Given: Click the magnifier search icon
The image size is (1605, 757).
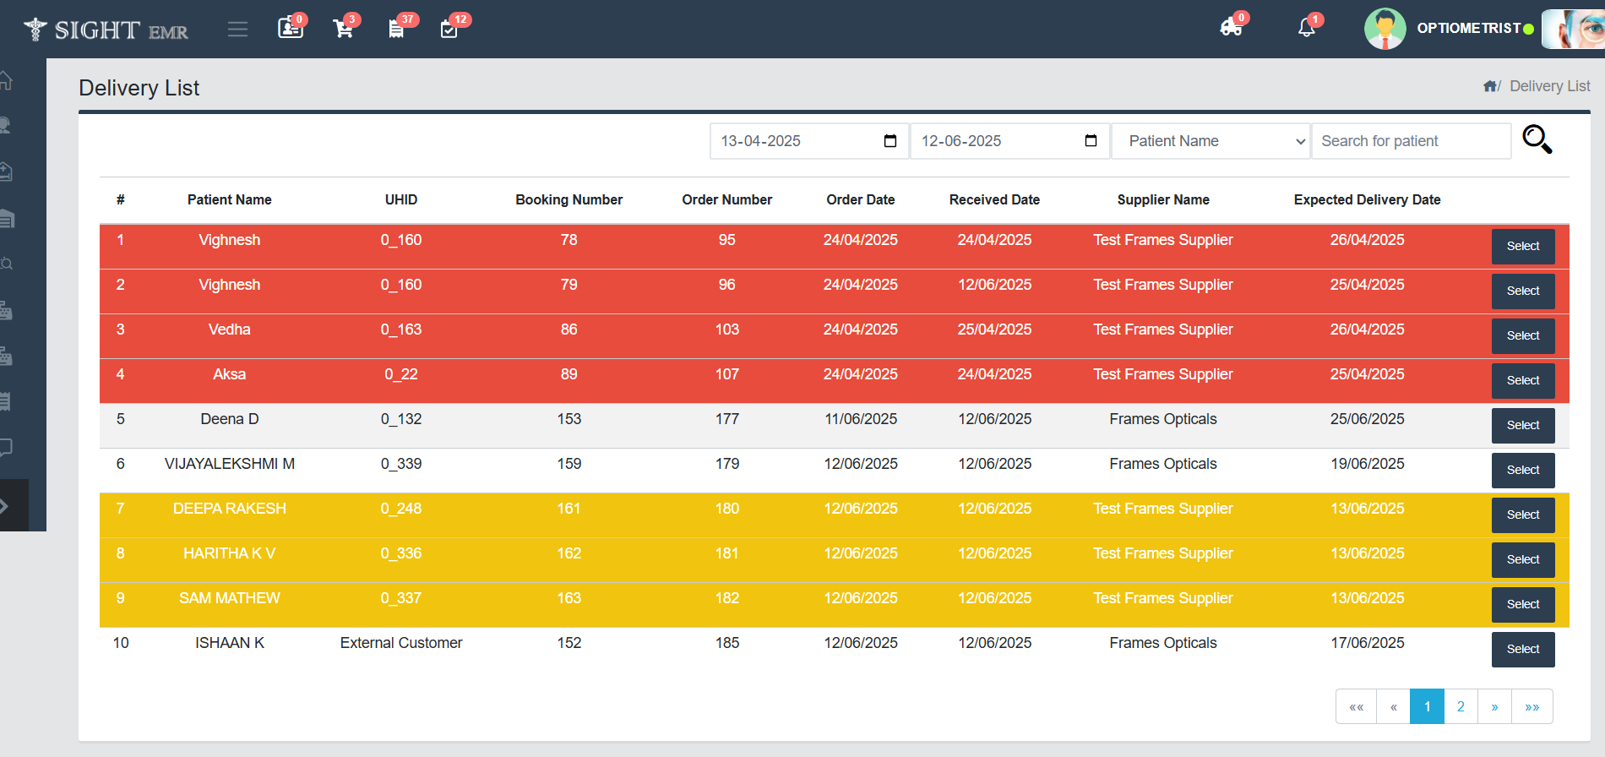Looking at the screenshot, I should (1537, 139).
